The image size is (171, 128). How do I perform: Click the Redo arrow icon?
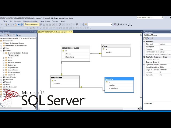point(72,25)
